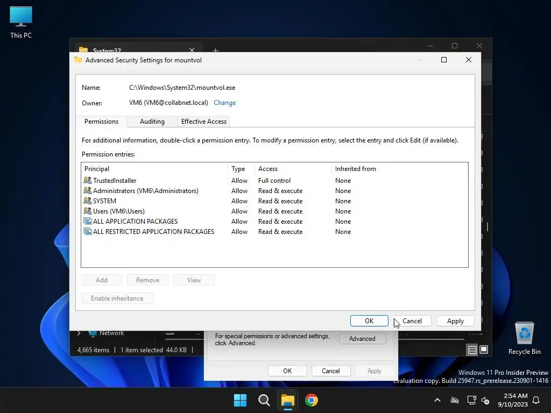Click the Change owner link
Image resolution: width=551 pixels, height=413 pixels.
click(x=224, y=103)
